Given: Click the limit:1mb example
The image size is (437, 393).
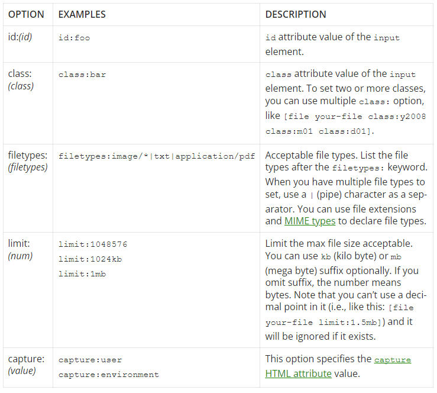Looking at the screenshot, I should coord(82,273).
